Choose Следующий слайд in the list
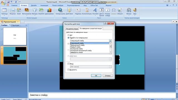The width and height of the screenshot is (178, 100). click(90, 43)
